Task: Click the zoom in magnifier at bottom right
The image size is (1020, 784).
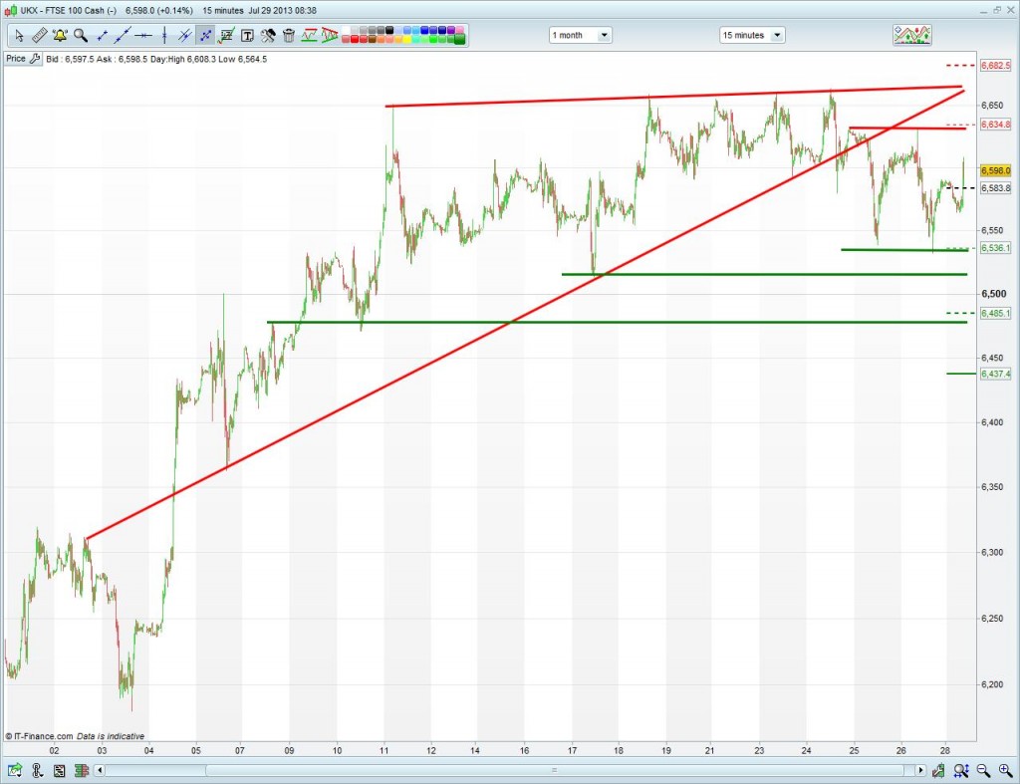Action: tap(1004, 770)
